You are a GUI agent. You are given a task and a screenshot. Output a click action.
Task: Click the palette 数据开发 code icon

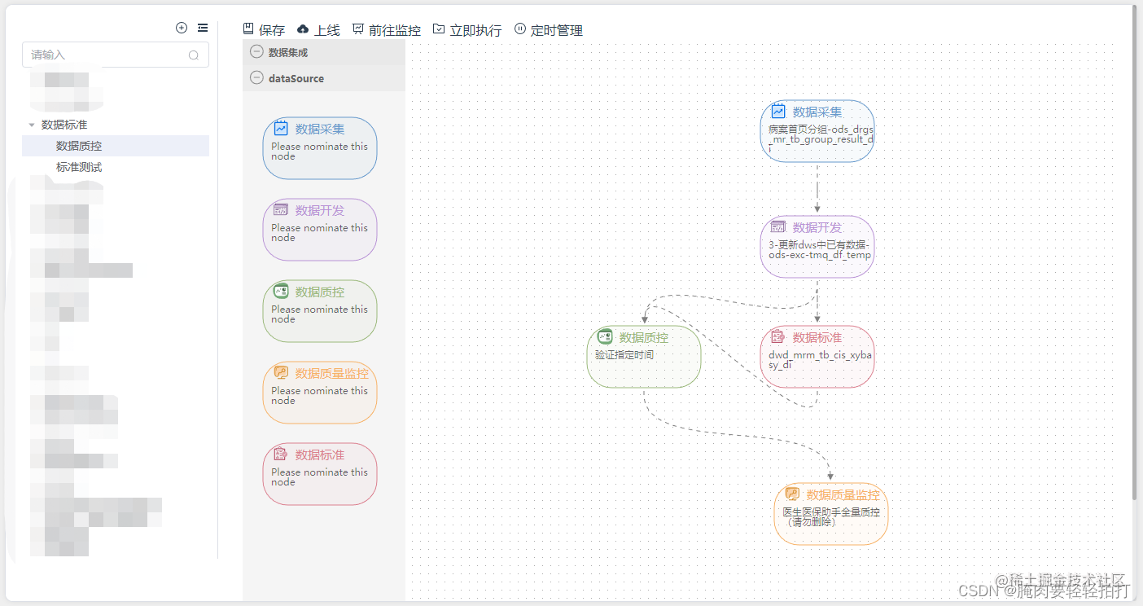click(281, 209)
